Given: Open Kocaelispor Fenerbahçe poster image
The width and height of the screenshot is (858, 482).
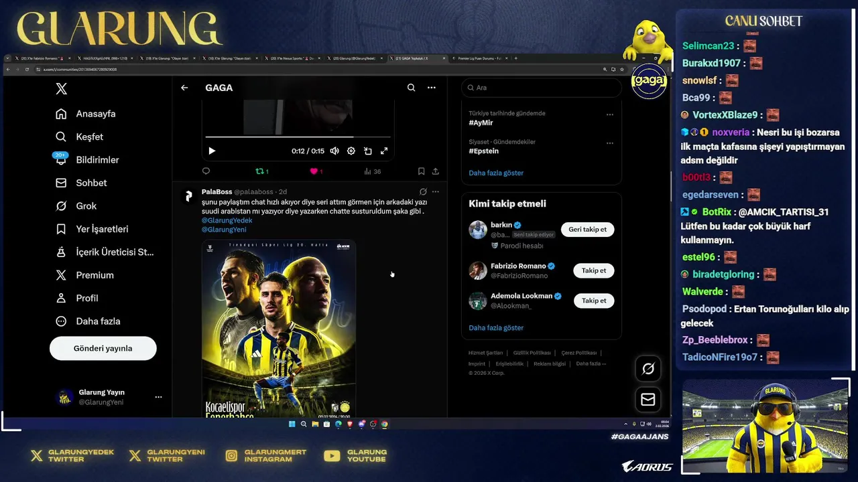Looking at the screenshot, I should click(x=279, y=329).
